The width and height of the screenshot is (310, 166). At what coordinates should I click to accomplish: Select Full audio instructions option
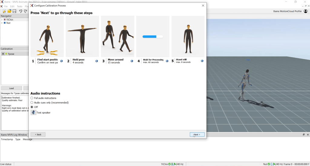point(32,98)
